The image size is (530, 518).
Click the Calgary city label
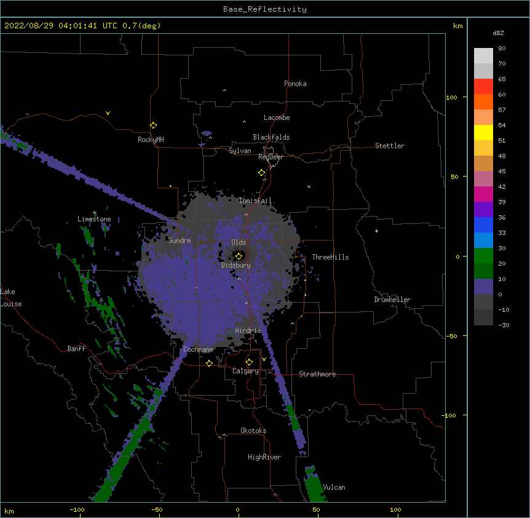pyautogui.click(x=245, y=371)
